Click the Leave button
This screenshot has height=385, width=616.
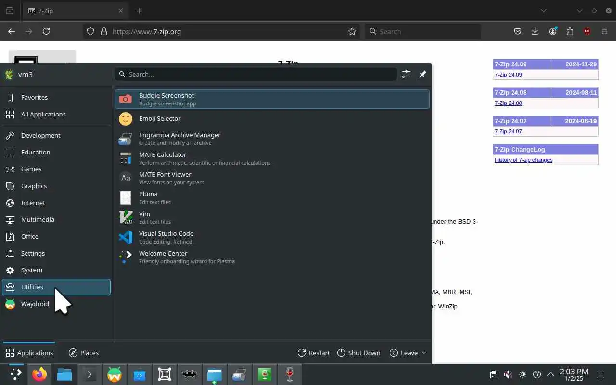pos(404,353)
